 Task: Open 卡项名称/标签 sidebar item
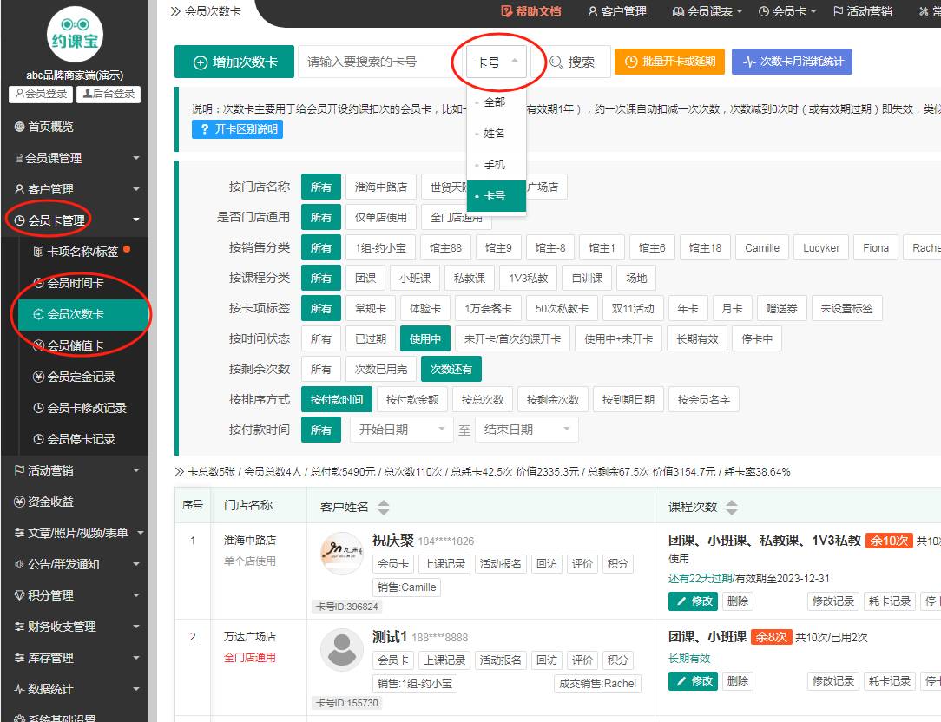pos(83,252)
